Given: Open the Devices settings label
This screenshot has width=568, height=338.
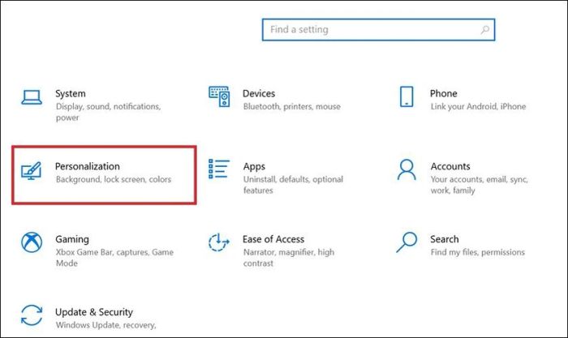Looking at the screenshot, I should click(x=259, y=93).
